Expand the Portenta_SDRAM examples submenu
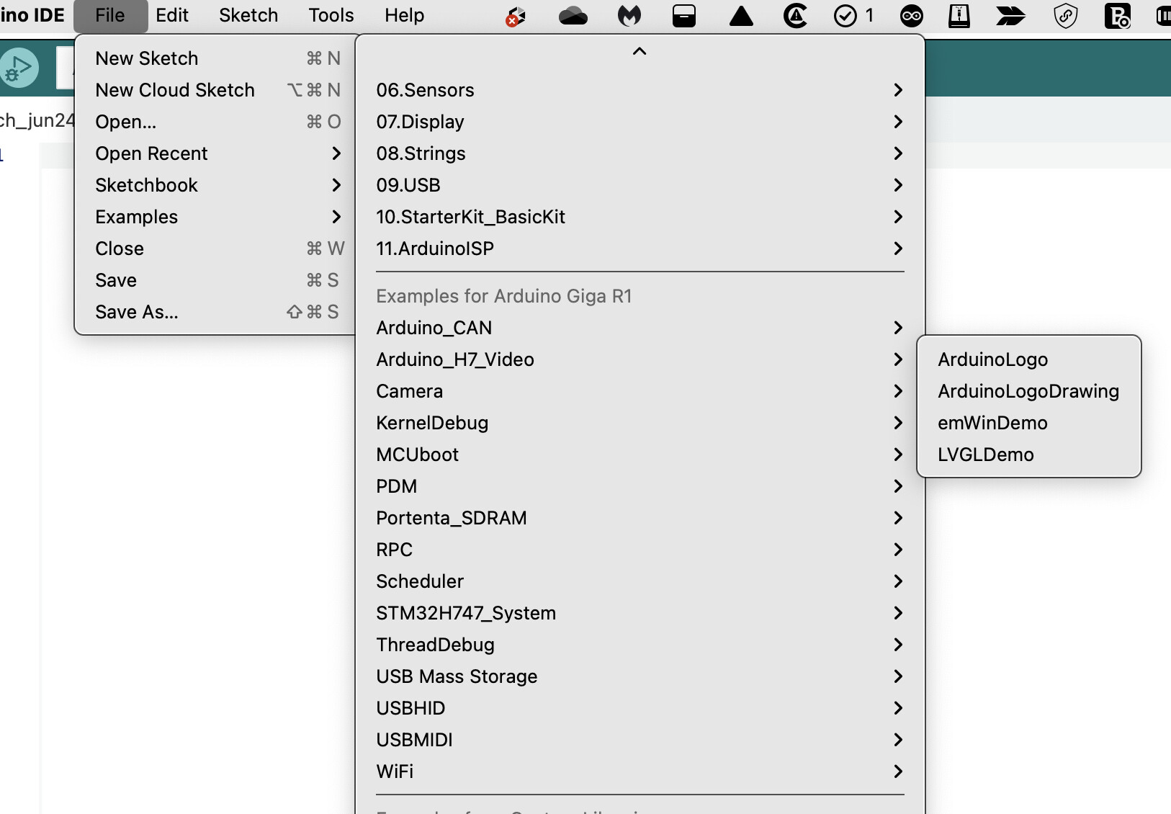The image size is (1171, 814). [640, 518]
